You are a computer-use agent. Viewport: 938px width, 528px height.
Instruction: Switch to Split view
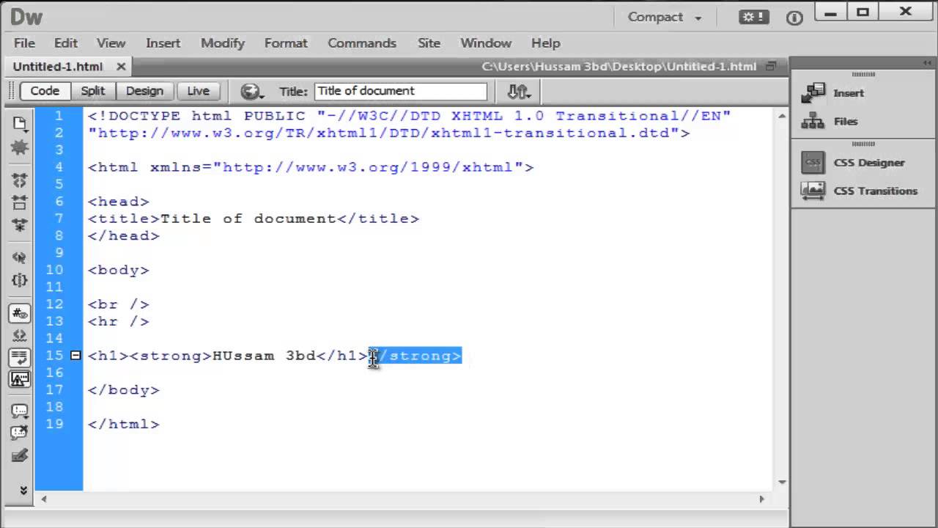click(x=93, y=91)
